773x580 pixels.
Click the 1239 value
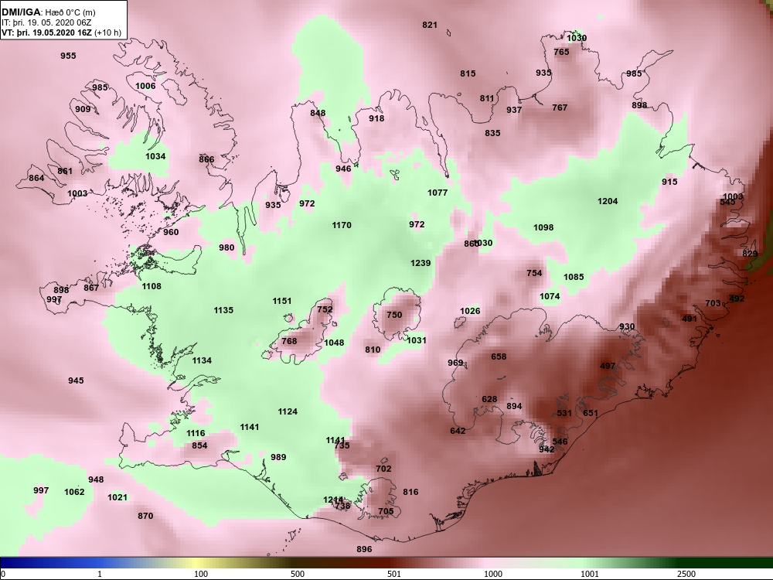pos(421,264)
